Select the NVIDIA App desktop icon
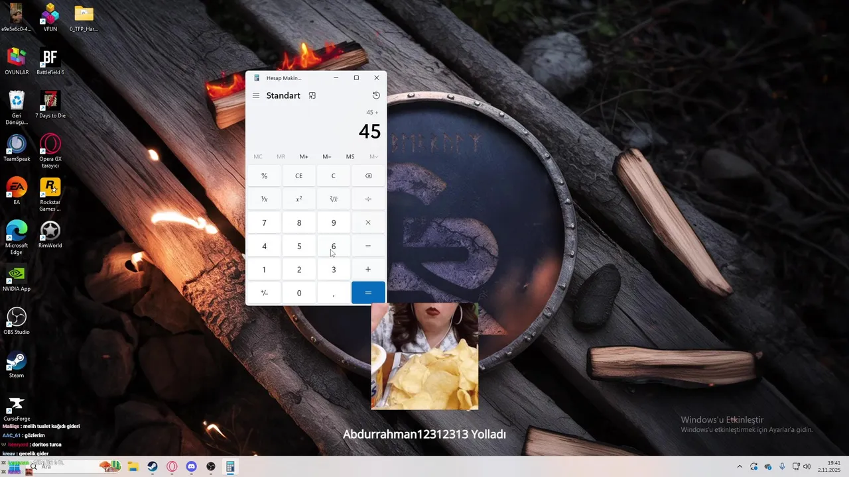 coord(17,278)
